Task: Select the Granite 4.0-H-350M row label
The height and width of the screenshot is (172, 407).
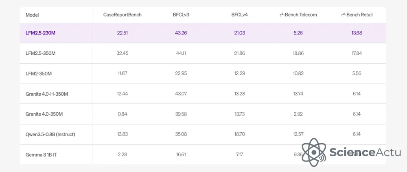Action: point(47,94)
